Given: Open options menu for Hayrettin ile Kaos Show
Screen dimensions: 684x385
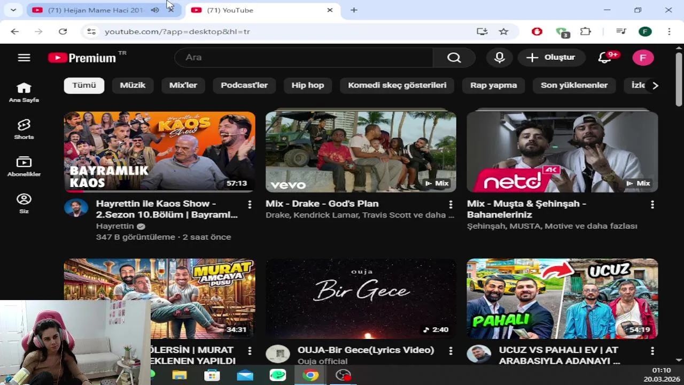Looking at the screenshot, I should [249, 204].
